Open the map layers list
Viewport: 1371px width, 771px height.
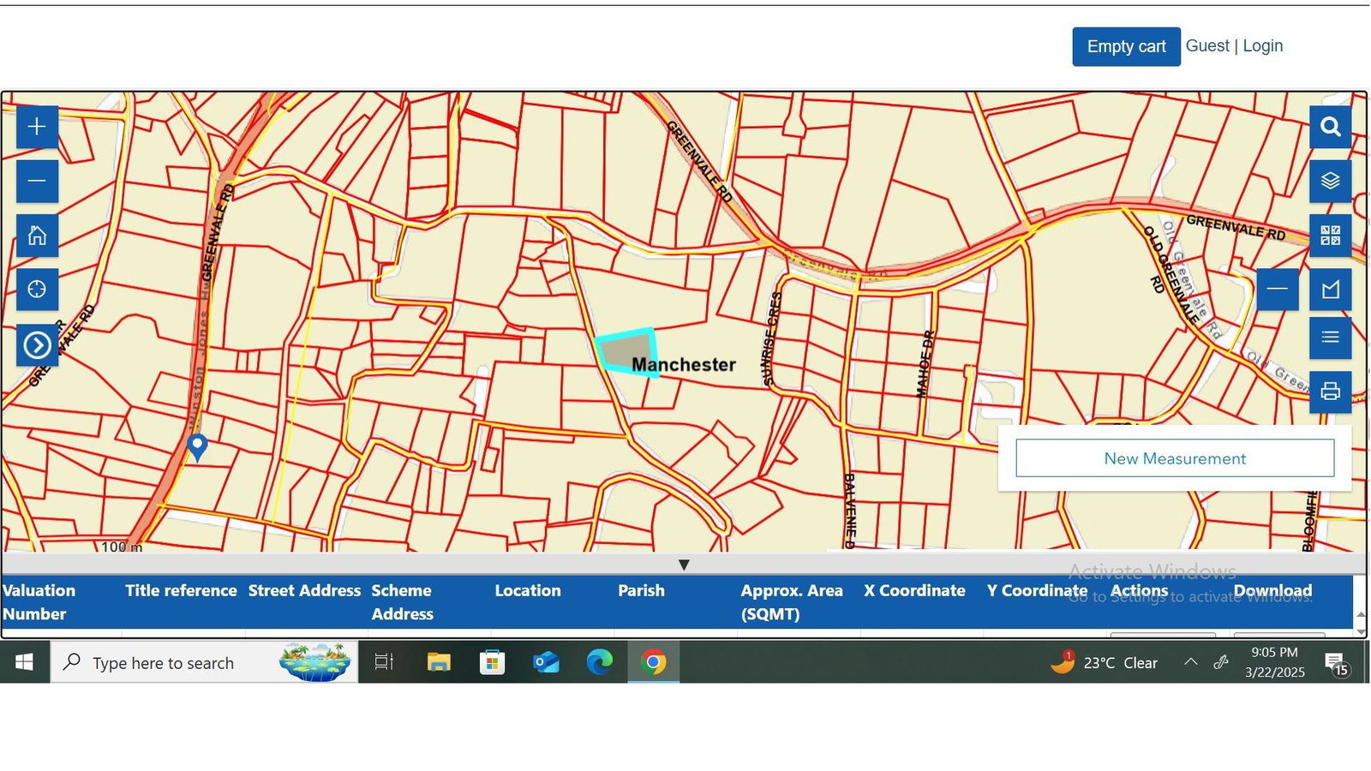[x=1330, y=181]
